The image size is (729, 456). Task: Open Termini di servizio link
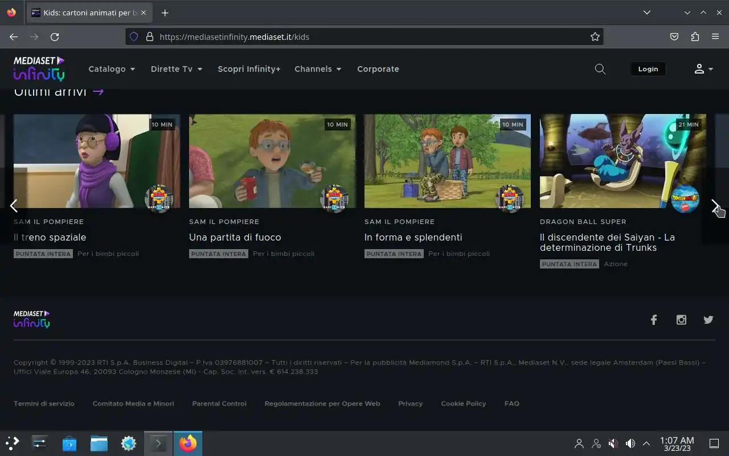[44, 404]
